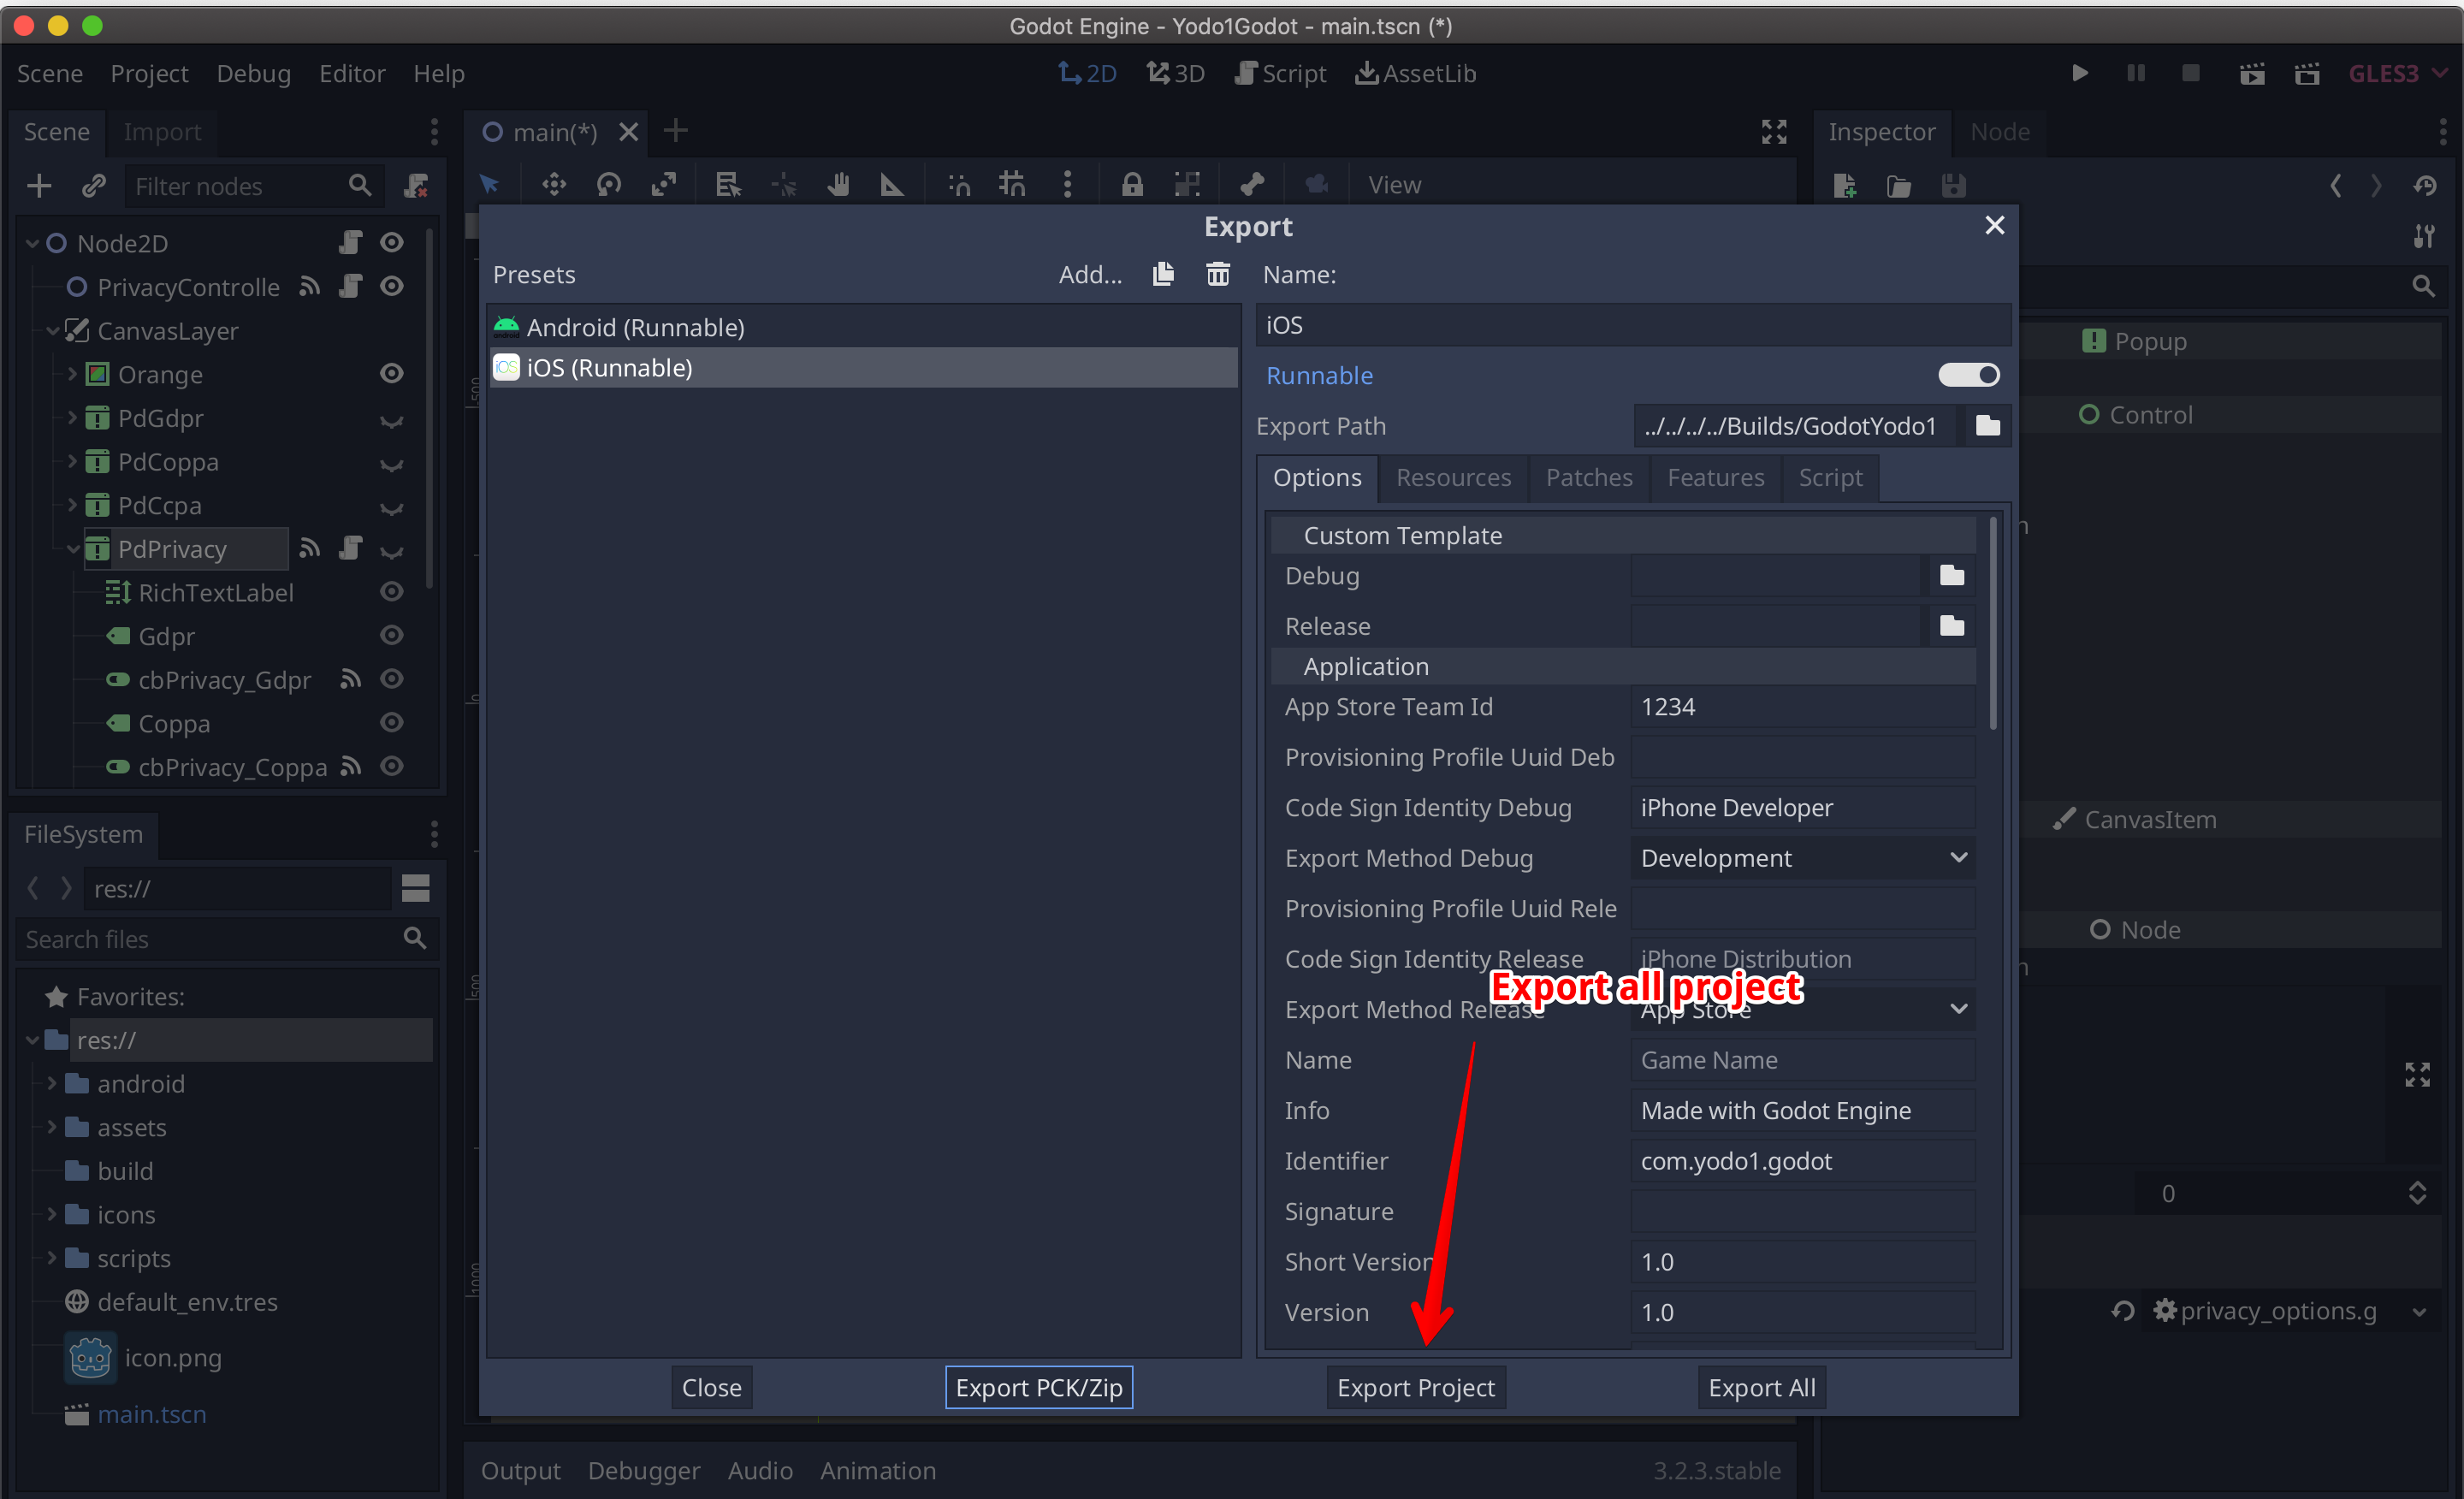Open the Project menu
2464x1499 pixels.
tap(149, 73)
